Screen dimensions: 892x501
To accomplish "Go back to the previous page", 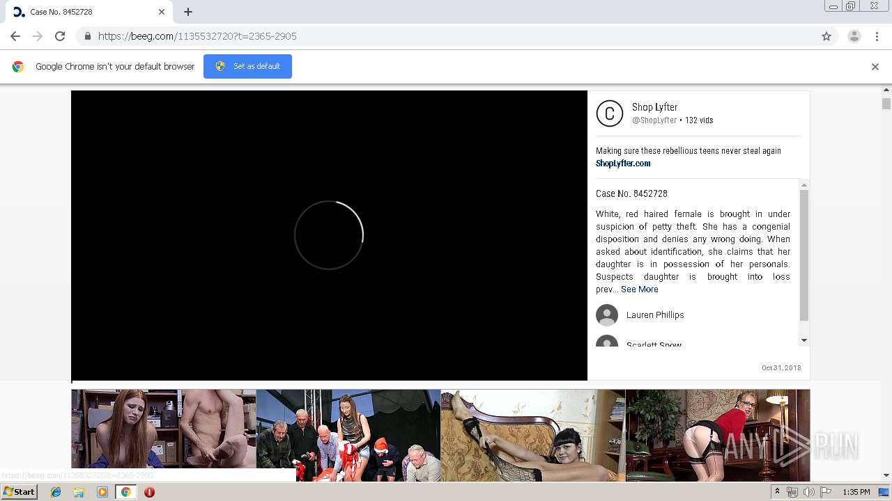I will pos(15,36).
